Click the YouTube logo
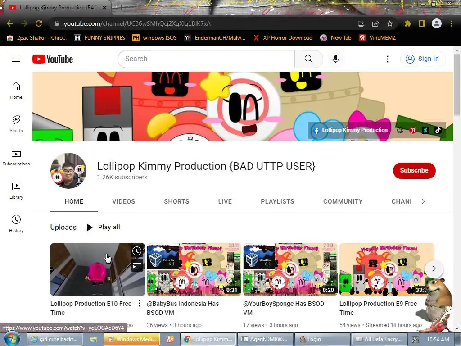 (x=53, y=59)
